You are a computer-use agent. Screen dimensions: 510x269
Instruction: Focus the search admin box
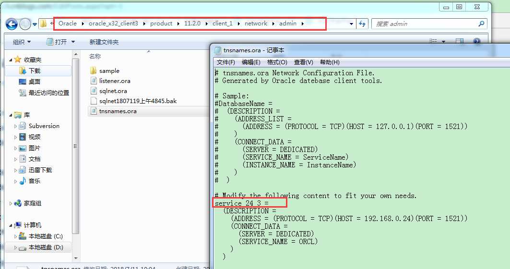click(429, 23)
